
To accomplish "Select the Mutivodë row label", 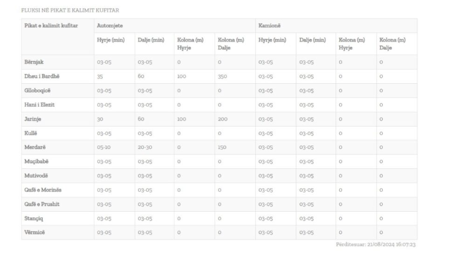I will 36,176.
